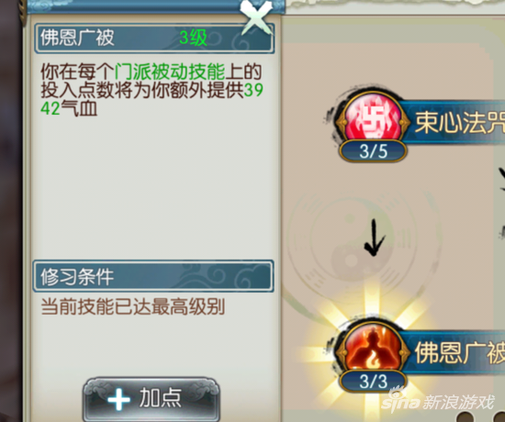Click the green 3级 level indicator
The height and width of the screenshot is (422, 505).
pyautogui.click(x=193, y=38)
